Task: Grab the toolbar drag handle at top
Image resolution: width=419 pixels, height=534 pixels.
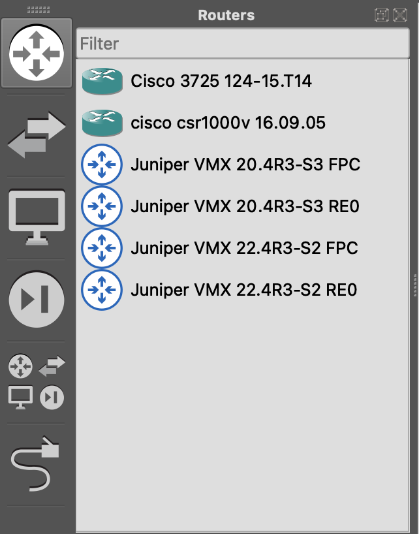Action: [x=37, y=9]
